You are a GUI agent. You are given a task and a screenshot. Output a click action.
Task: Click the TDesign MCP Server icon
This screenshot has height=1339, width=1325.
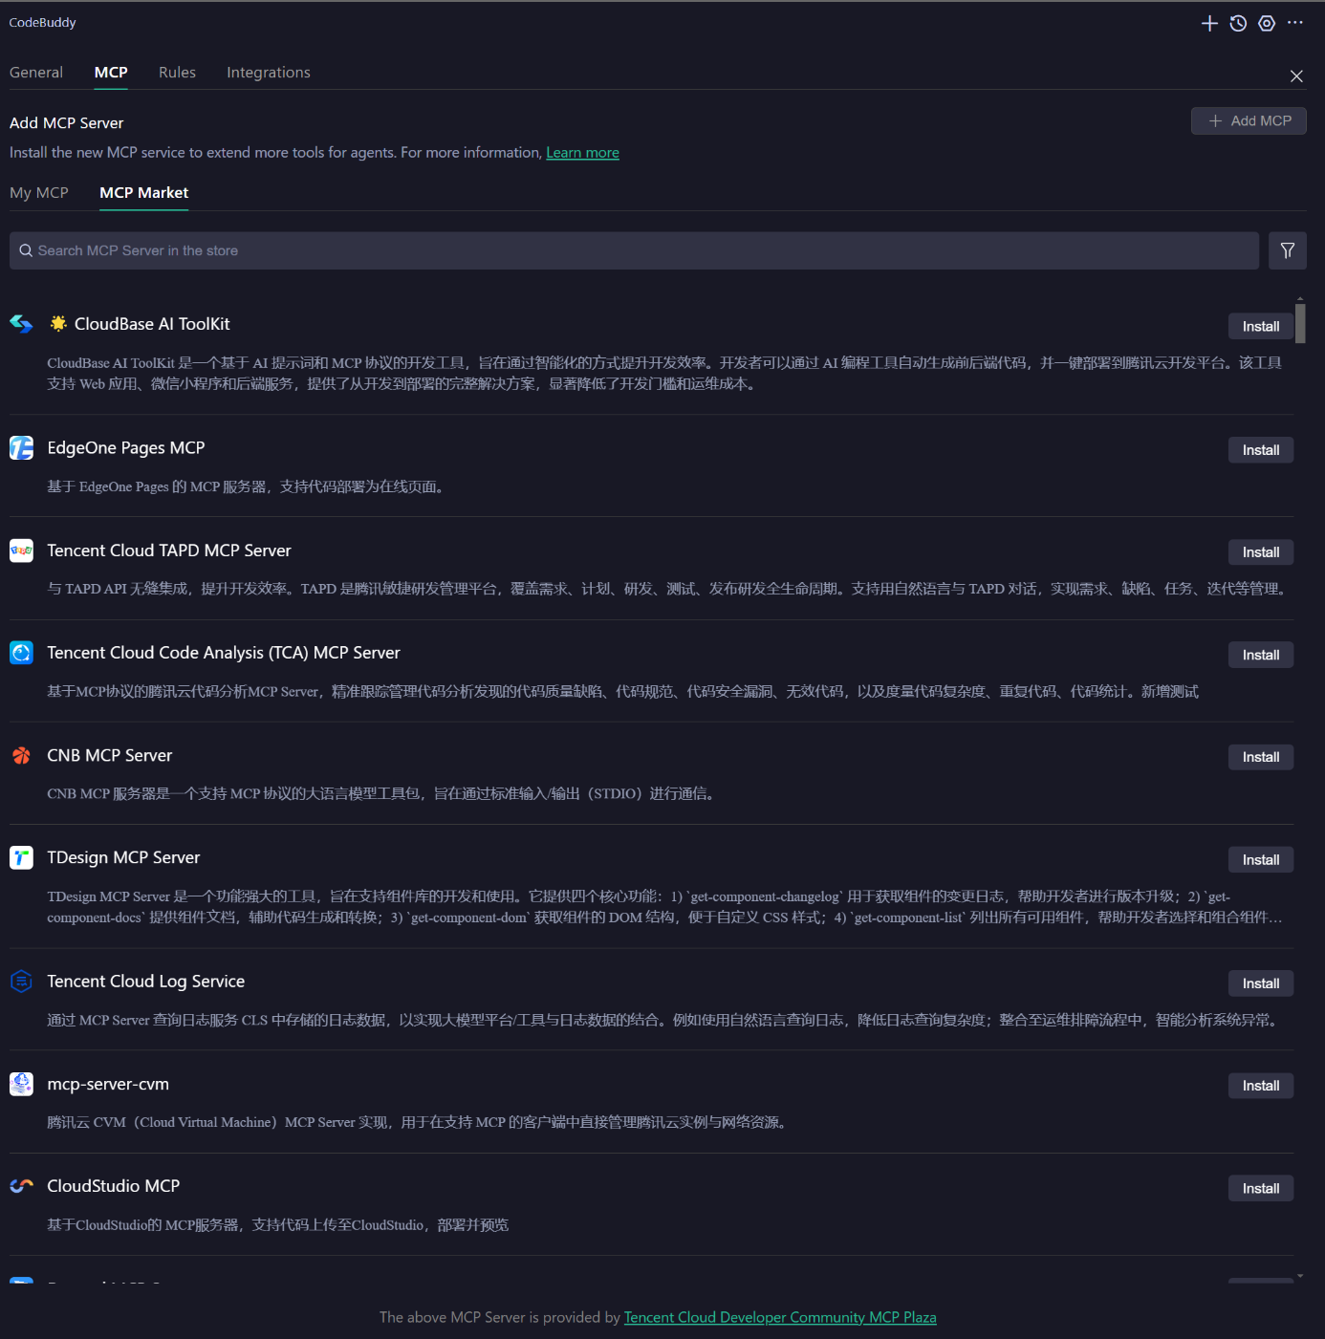click(x=21, y=858)
